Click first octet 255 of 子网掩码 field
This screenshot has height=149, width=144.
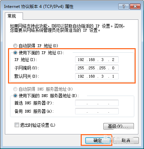pos(81,68)
